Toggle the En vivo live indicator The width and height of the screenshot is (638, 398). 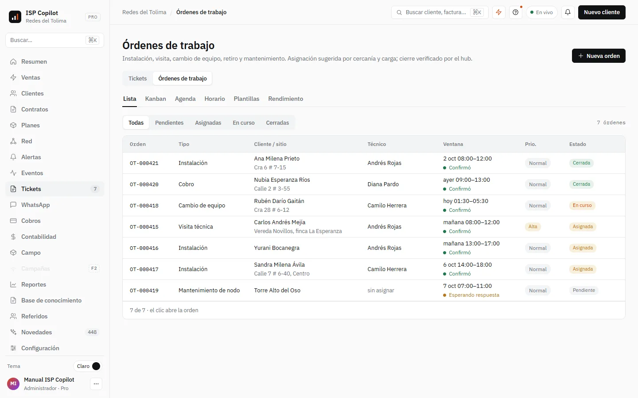pos(541,12)
